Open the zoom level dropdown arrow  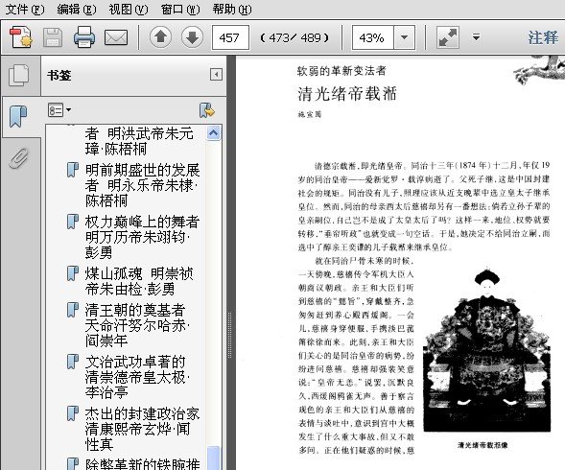(404, 37)
